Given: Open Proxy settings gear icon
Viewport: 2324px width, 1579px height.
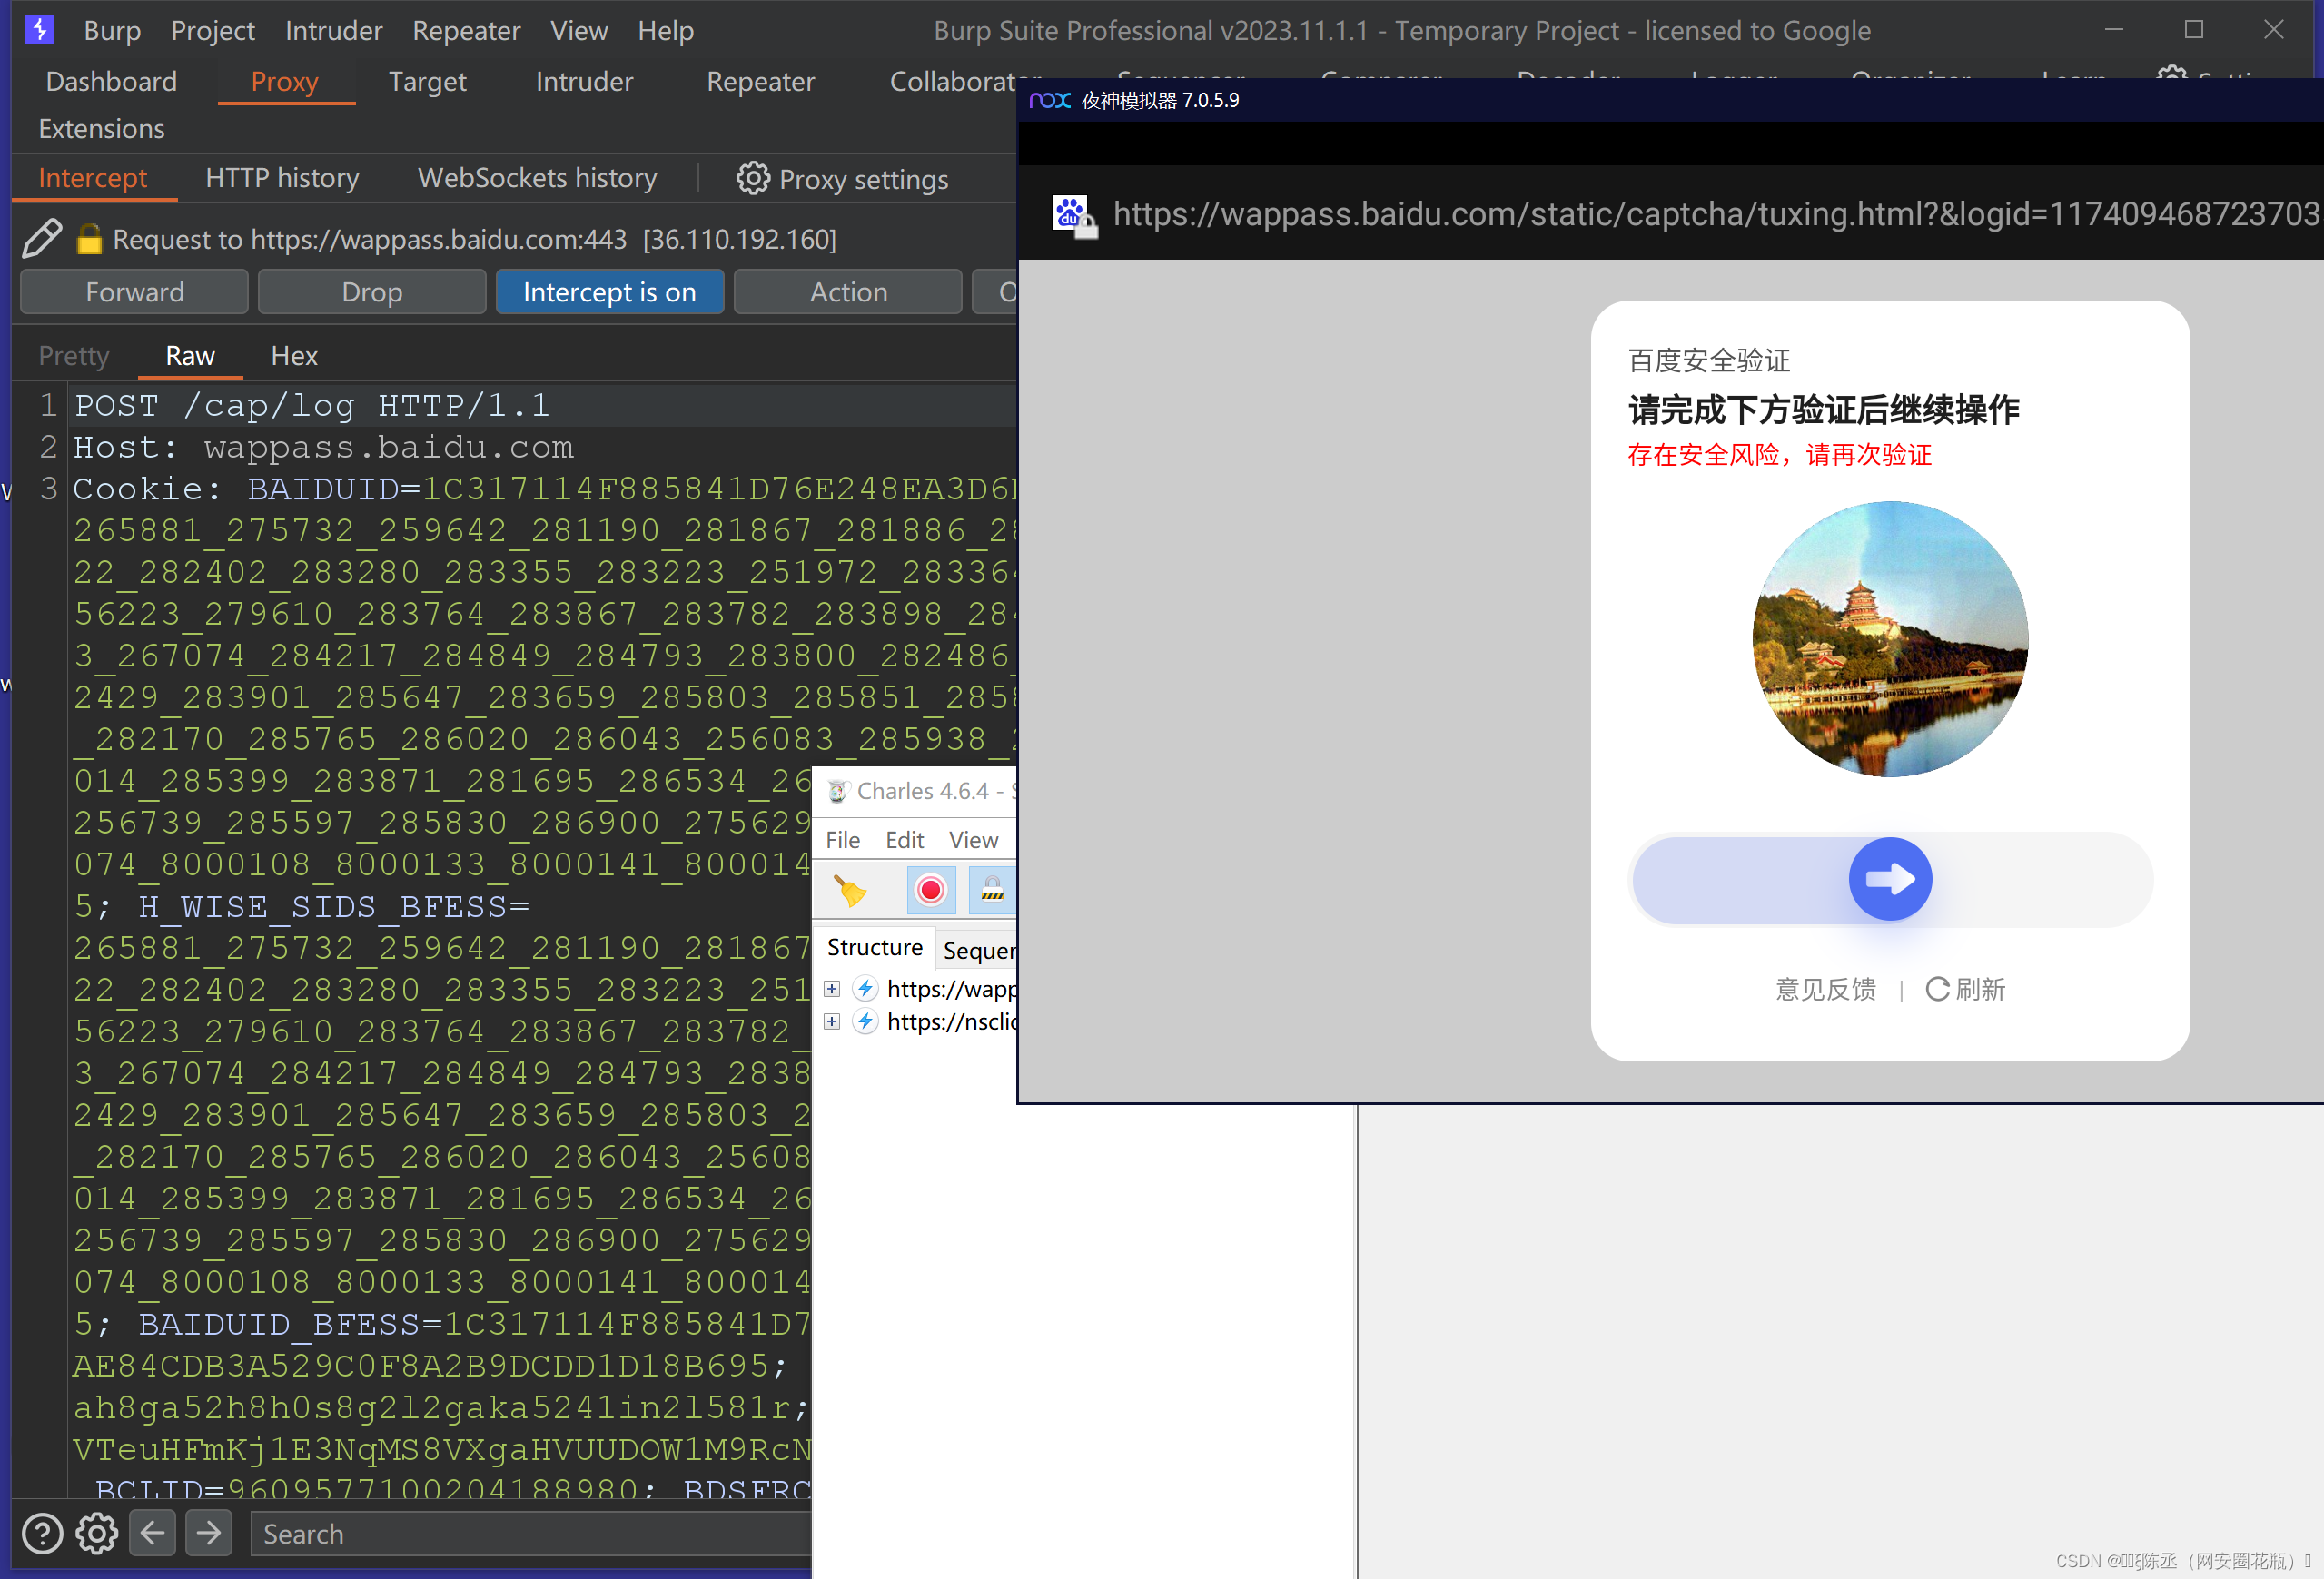Looking at the screenshot, I should (752, 179).
